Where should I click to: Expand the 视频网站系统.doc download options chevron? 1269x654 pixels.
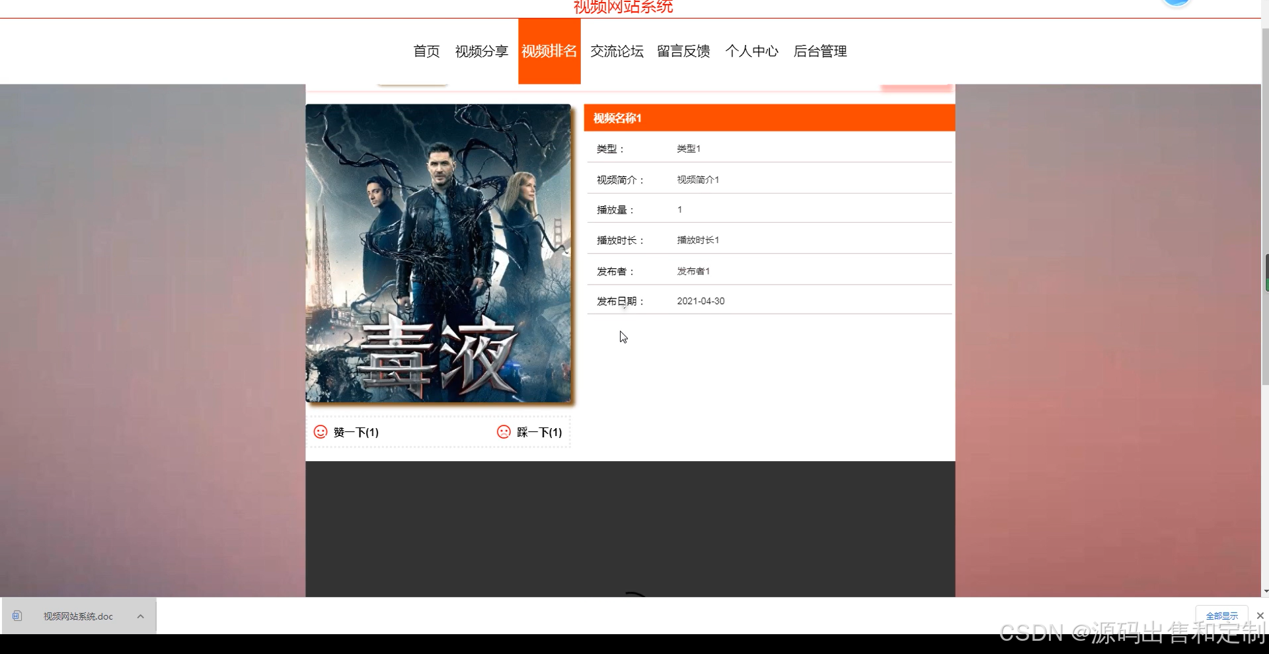(140, 616)
